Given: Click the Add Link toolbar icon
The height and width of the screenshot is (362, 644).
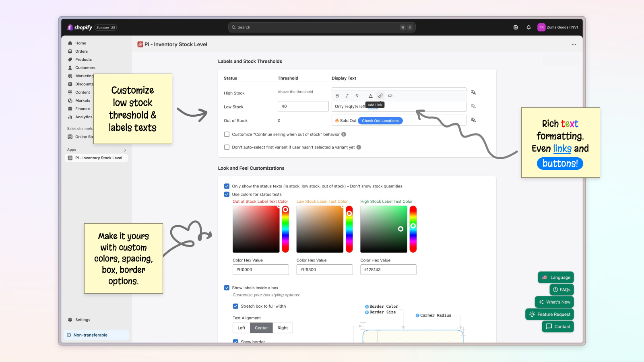Looking at the screenshot, I should [x=380, y=96].
